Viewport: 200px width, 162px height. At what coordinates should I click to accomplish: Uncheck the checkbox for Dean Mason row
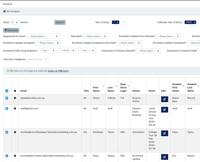tap(7, 156)
